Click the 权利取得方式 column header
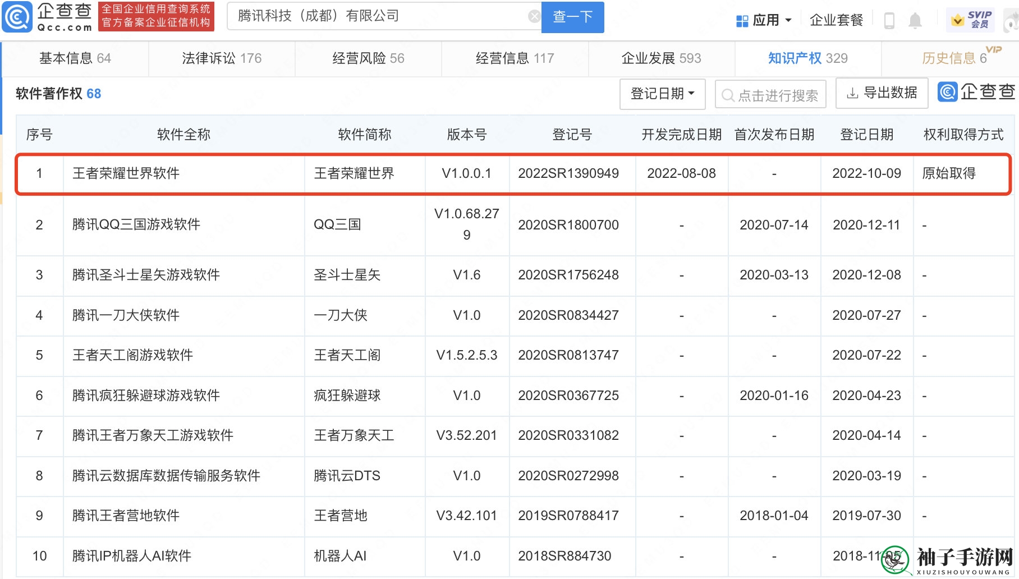The image size is (1019, 579). [963, 135]
